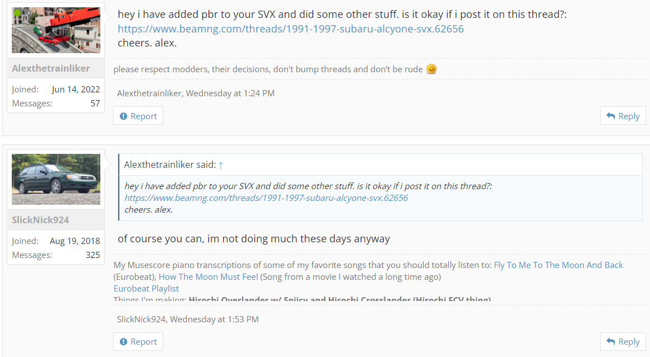Image resolution: width=650 pixels, height=357 pixels.
Task: Open the Subaru Alcyone SVX thread link in first post
Action: (x=290, y=29)
